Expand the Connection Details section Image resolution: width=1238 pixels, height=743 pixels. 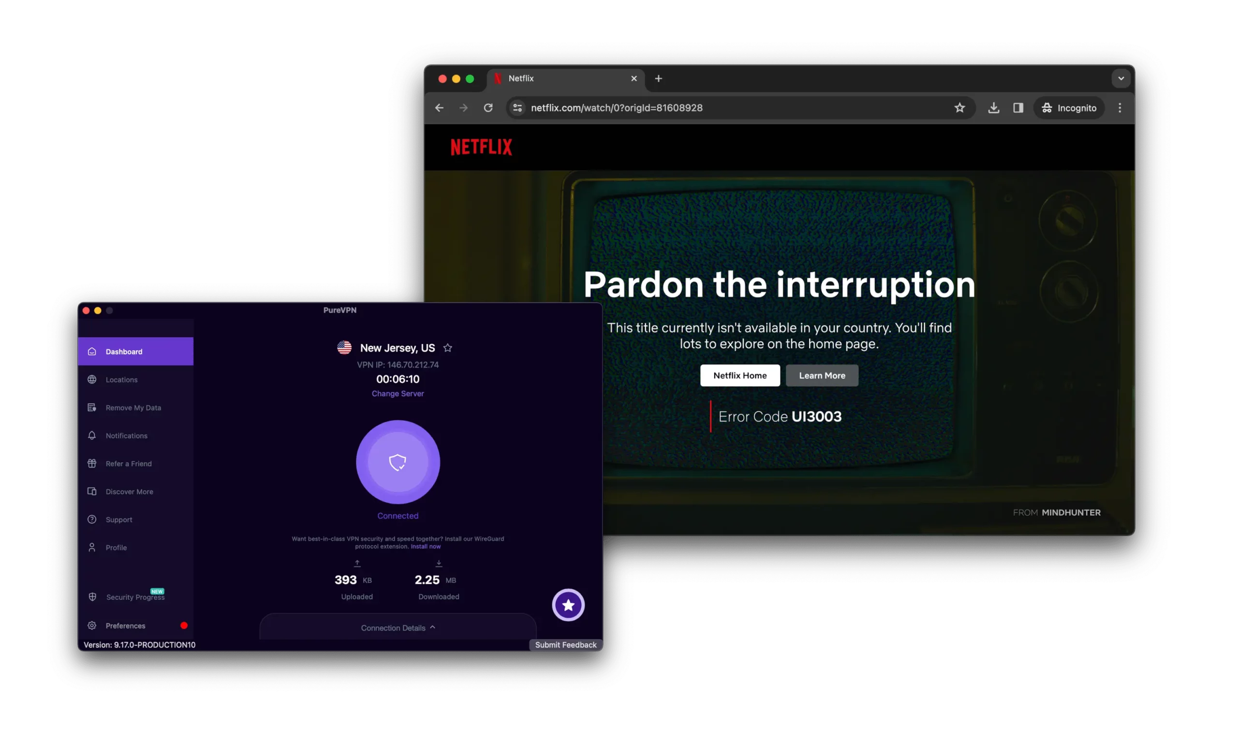tap(398, 627)
